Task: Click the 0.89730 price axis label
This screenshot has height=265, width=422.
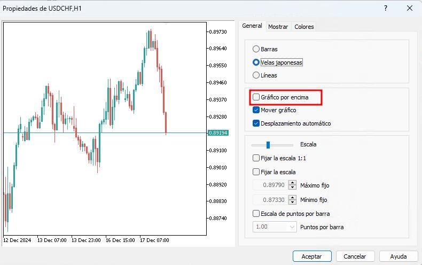Action: pyautogui.click(x=218, y=32)
